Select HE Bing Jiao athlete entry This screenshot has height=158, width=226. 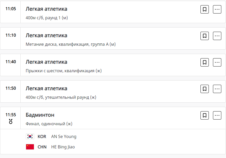tap(63, 147)
